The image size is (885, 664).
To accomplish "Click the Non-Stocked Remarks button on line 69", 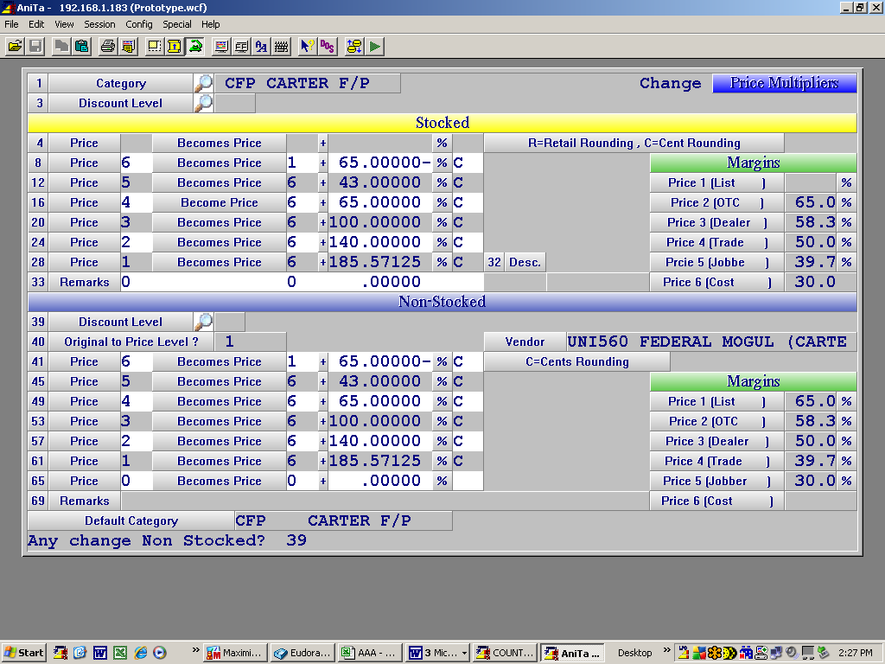I will coord(85,501).
